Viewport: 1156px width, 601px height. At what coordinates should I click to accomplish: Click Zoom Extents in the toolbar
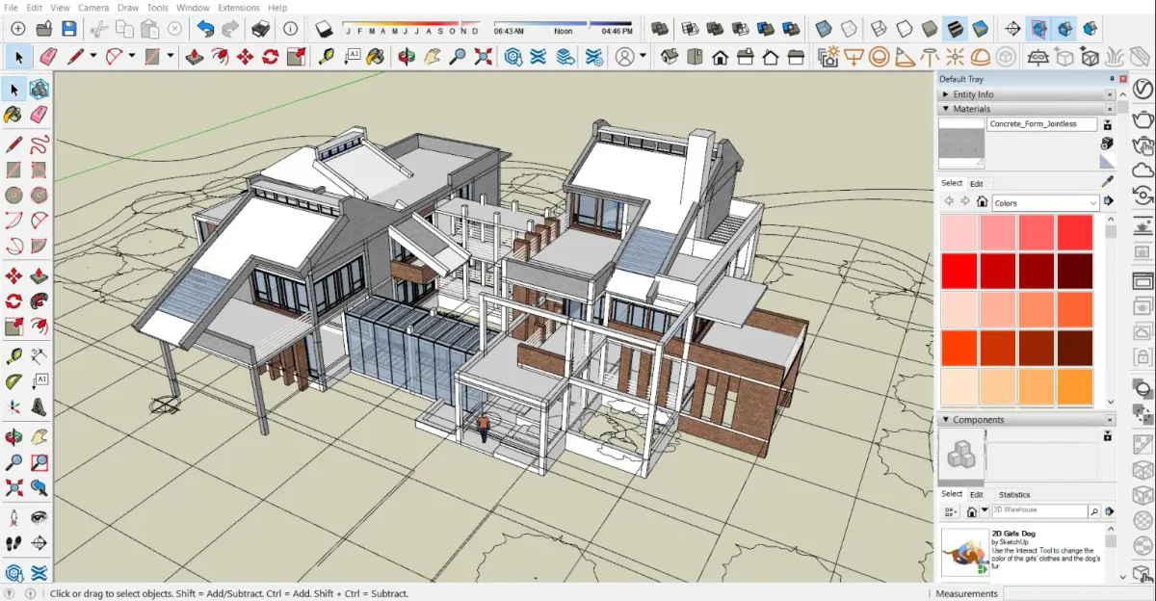(482, 56)
